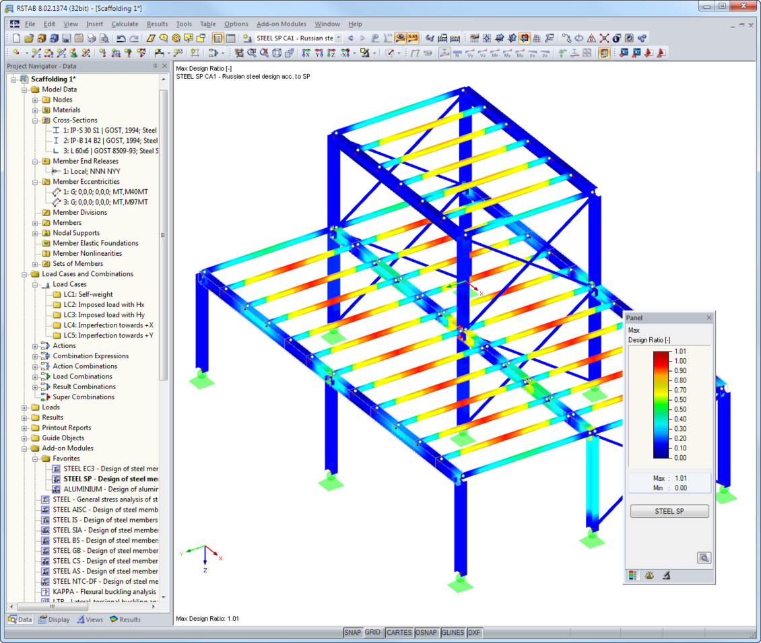Image resolution: width=761 pixels, height=643 pixels.
Task: Collapse the Cross-Sections tree node
Action: point(35,121)
